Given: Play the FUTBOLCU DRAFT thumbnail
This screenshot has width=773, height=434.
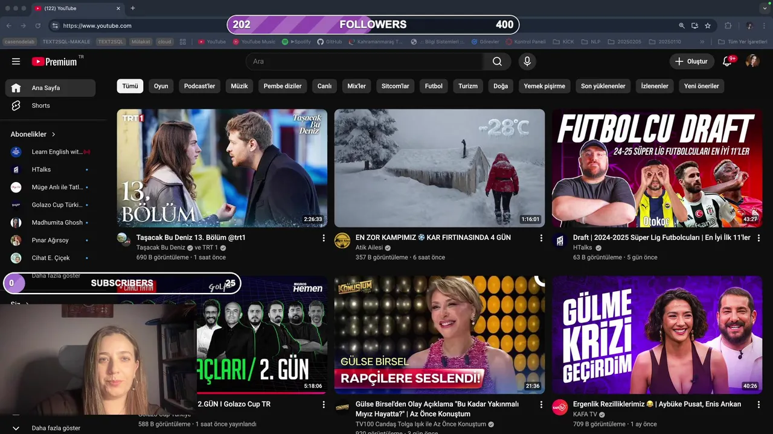Looking at the screenshot, I should click(x=657, y=168).
